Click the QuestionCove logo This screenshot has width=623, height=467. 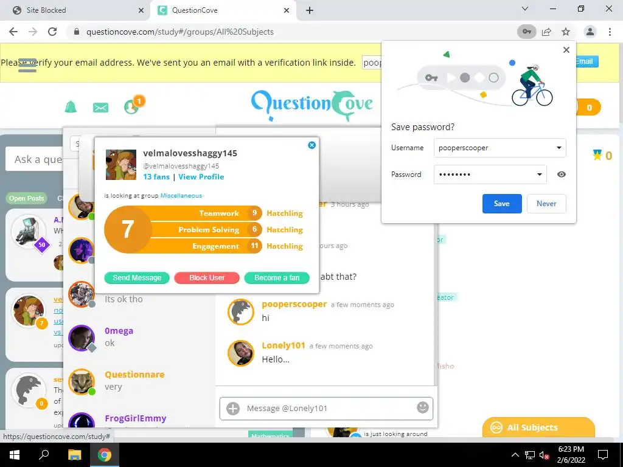coord(312,105)
